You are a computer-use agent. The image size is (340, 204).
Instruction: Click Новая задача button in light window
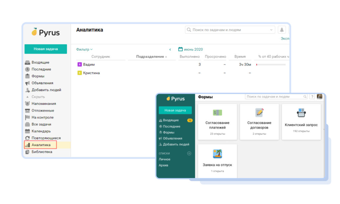coord(46,49)
